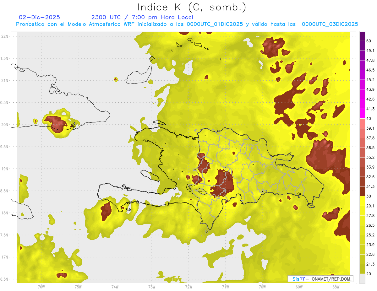Click the colorbar value "31.3"
The image size is (377, 291).
(370, 186)
